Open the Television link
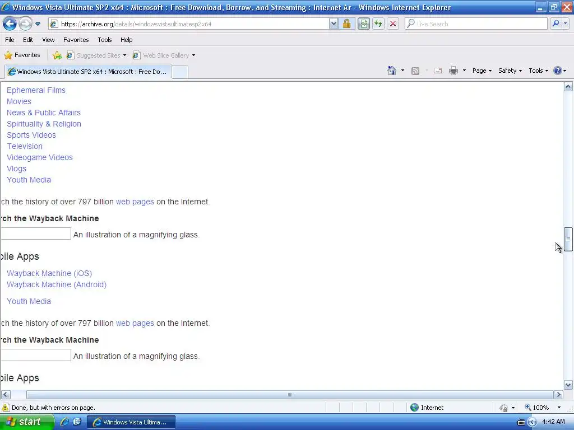The width and height of the screenshot is (574, 430). tap(25, 146)
